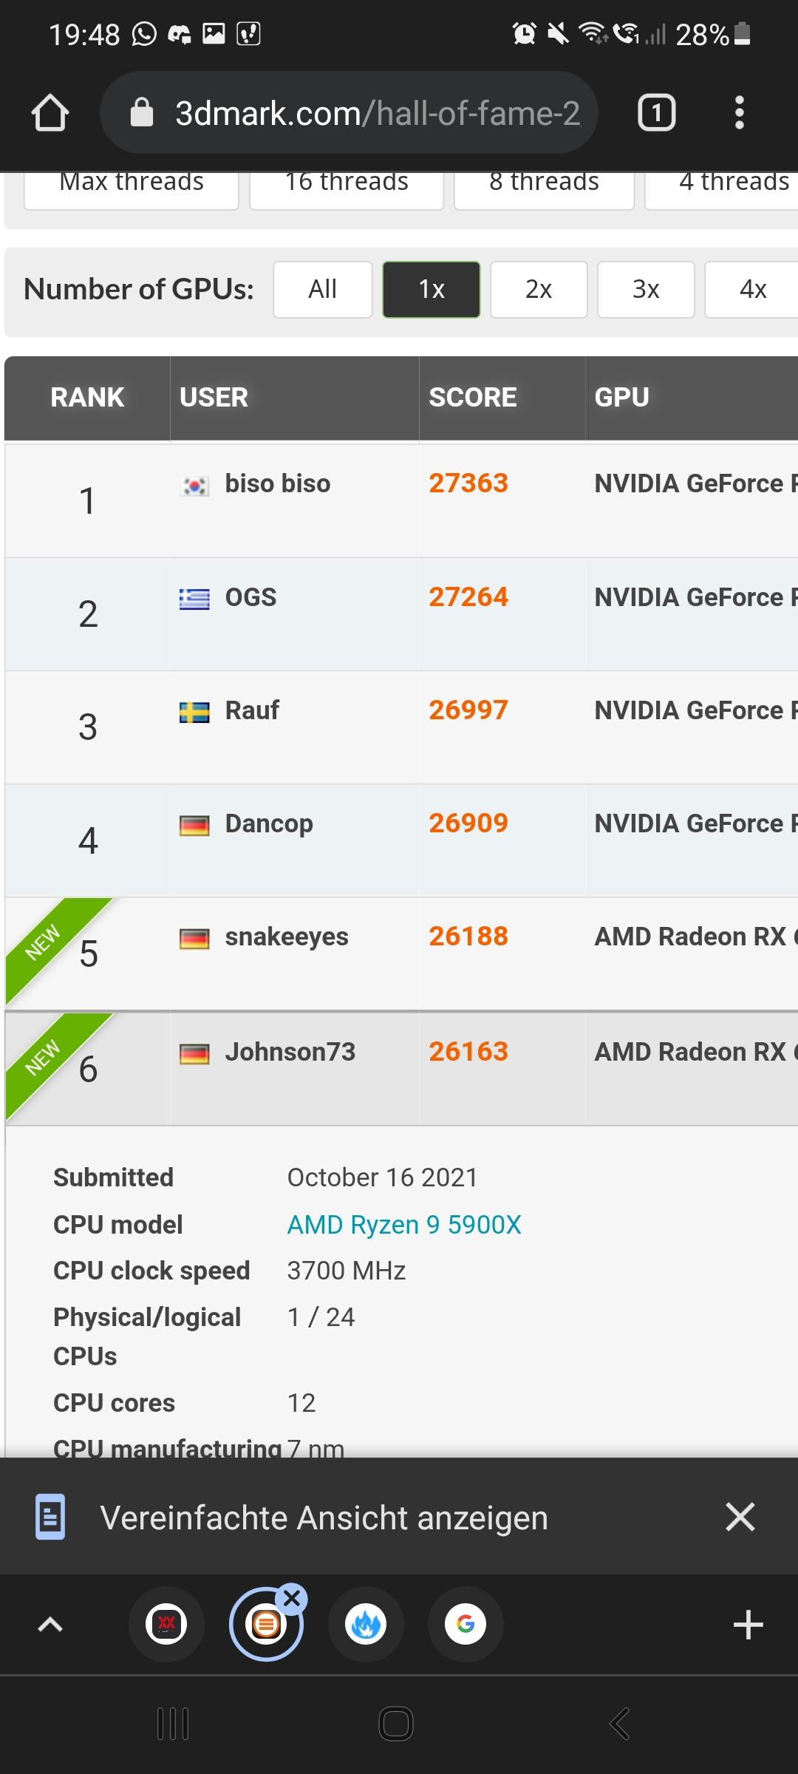Expand tab strip with up chevron

point(50,1624)
